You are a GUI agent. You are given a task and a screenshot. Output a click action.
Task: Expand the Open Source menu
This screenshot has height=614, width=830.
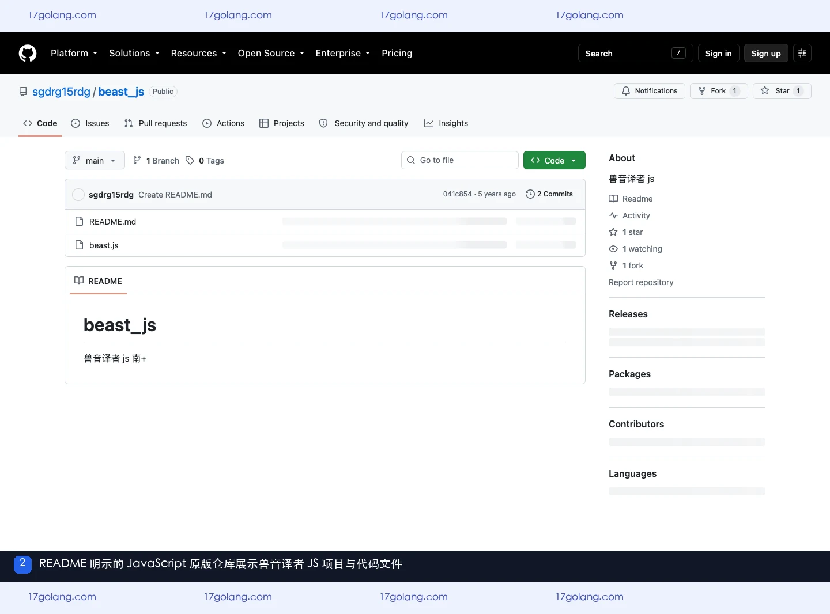pos(270,53)
